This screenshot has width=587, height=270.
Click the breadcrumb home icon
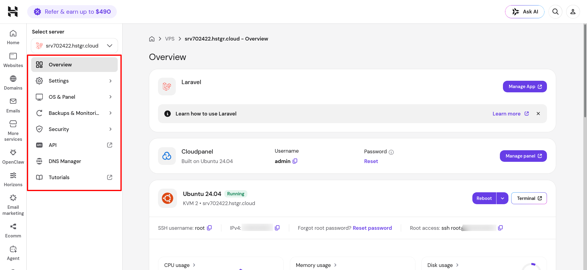tap(152, 39)
